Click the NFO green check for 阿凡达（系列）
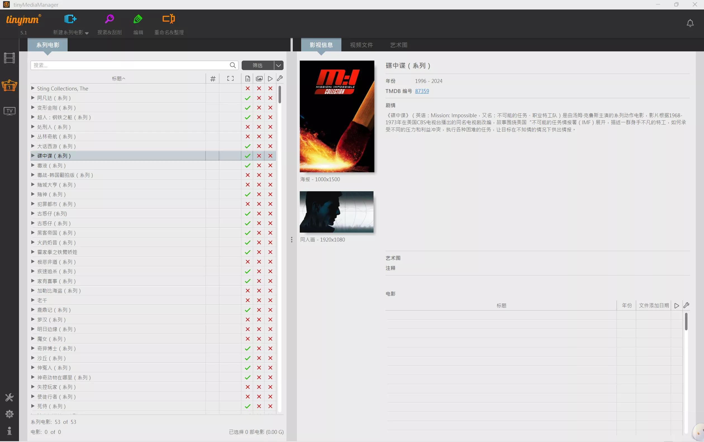 [248, 98]
